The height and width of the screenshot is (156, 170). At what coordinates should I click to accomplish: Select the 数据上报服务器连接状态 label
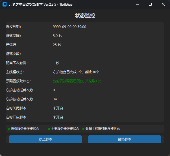point(103,129)
